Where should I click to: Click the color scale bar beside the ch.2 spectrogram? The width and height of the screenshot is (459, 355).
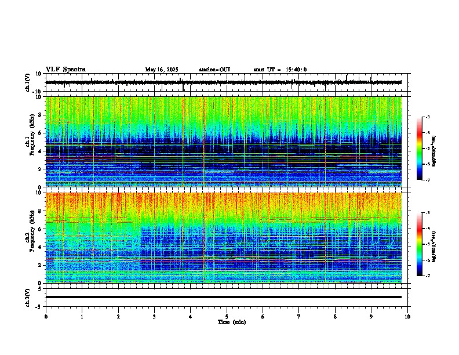click(419, 244)
